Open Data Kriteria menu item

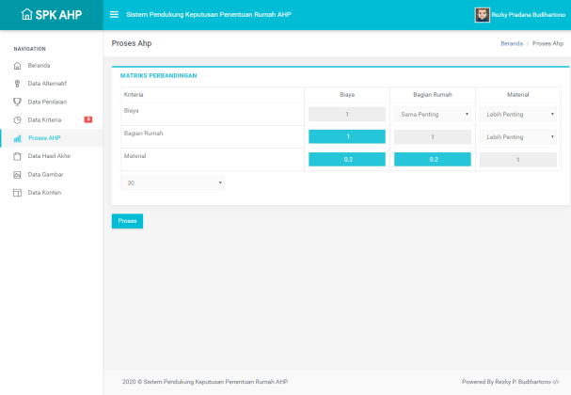pos(45,119)
